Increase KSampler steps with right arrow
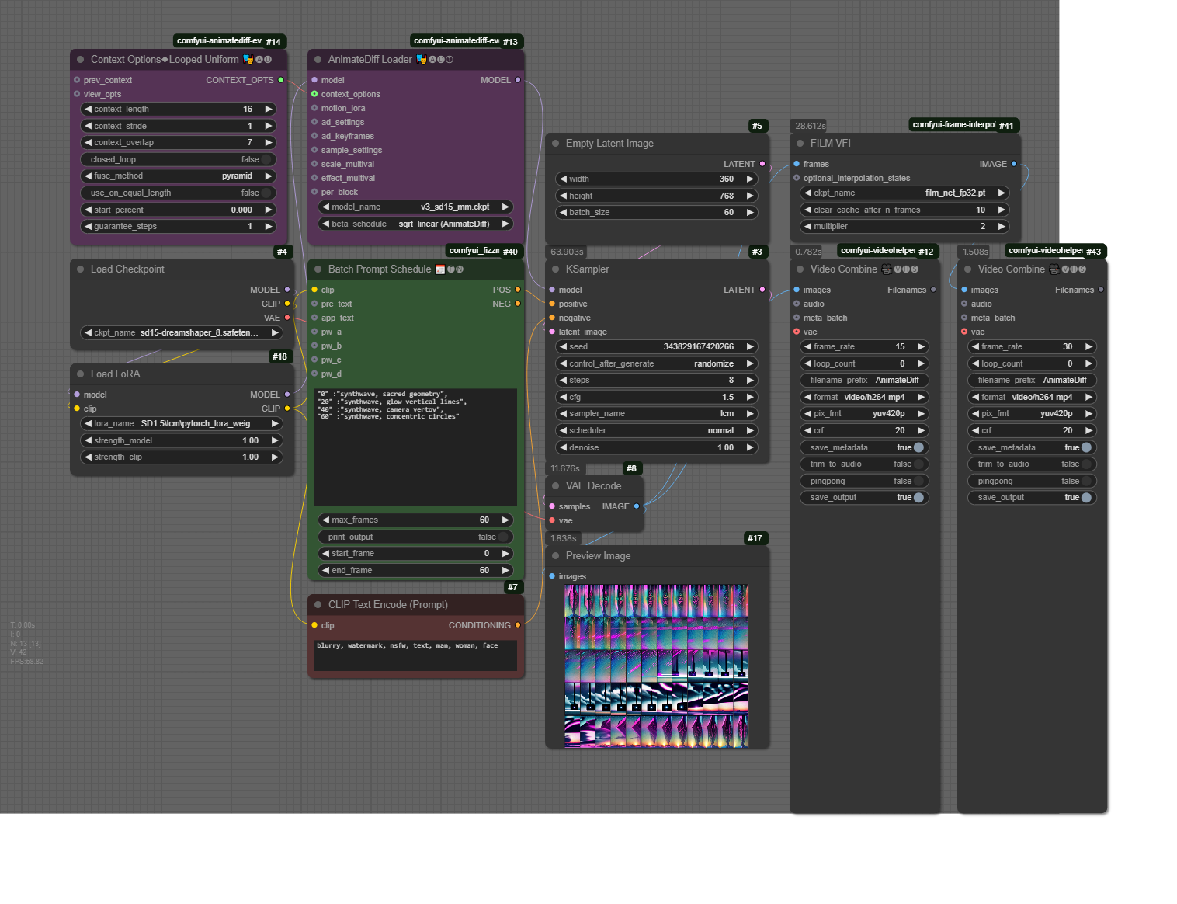Screen dimensions: 1177x904 click(750, 381)
